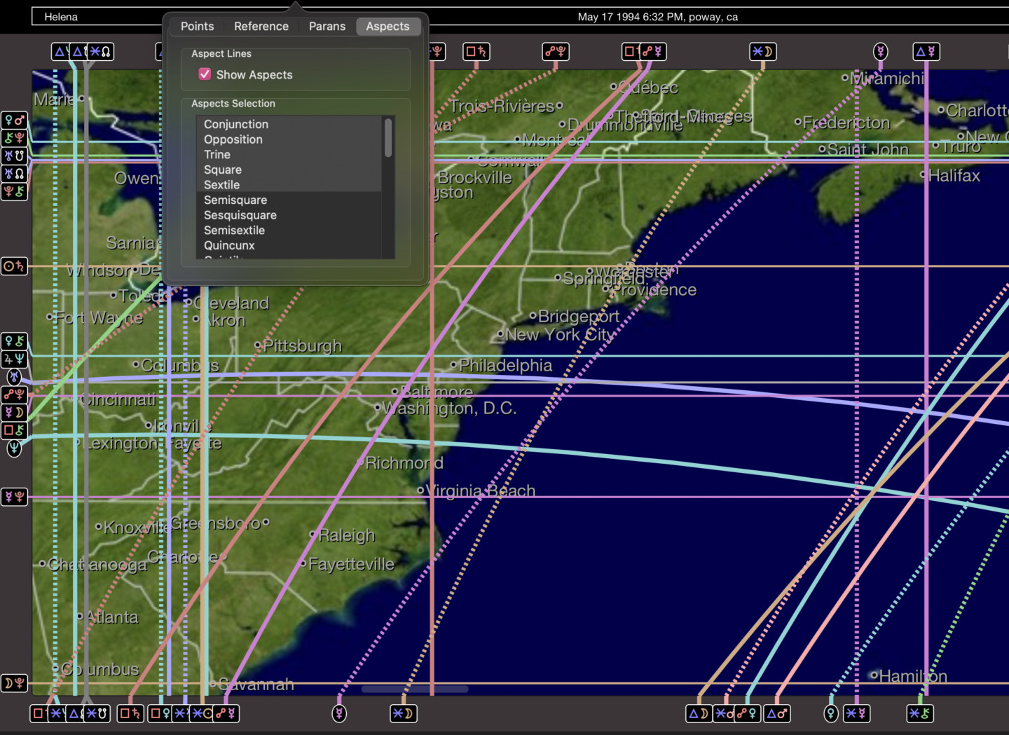Click the trine Moon marker
This screenshot has width=1009, height=735.
699,713
